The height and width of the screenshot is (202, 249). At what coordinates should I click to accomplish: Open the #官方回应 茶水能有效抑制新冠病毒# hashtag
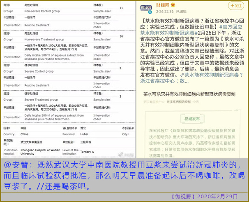(x=191, y=30)
